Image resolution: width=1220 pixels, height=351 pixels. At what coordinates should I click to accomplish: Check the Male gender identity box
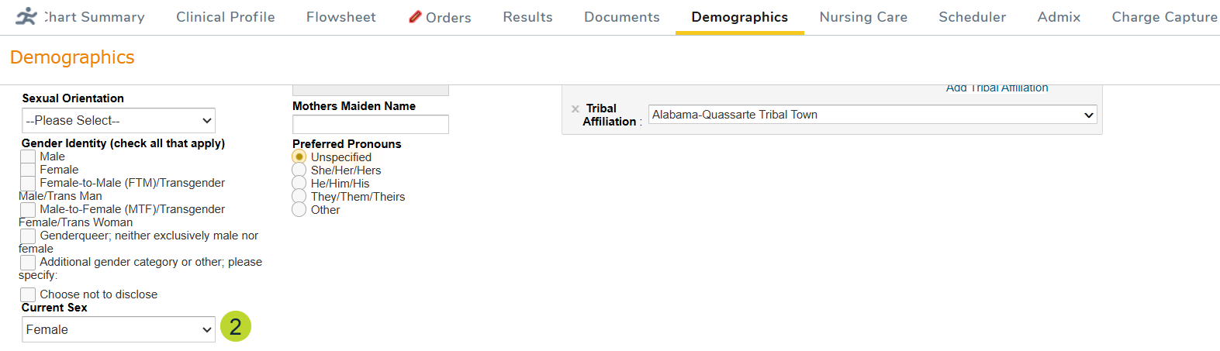pyautogui.click(x=28, y=157)
